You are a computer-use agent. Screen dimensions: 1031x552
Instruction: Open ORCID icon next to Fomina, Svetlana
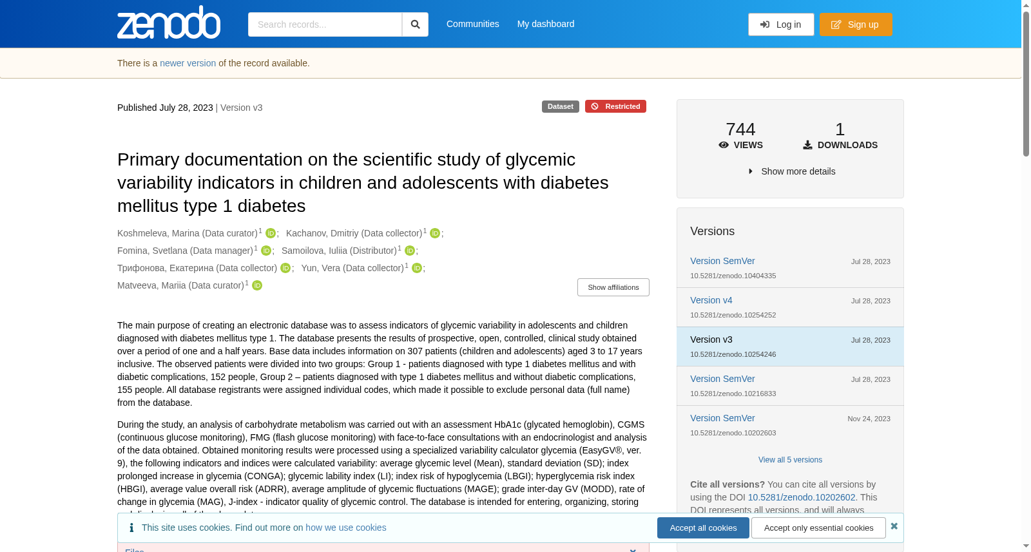pos(266,251)
